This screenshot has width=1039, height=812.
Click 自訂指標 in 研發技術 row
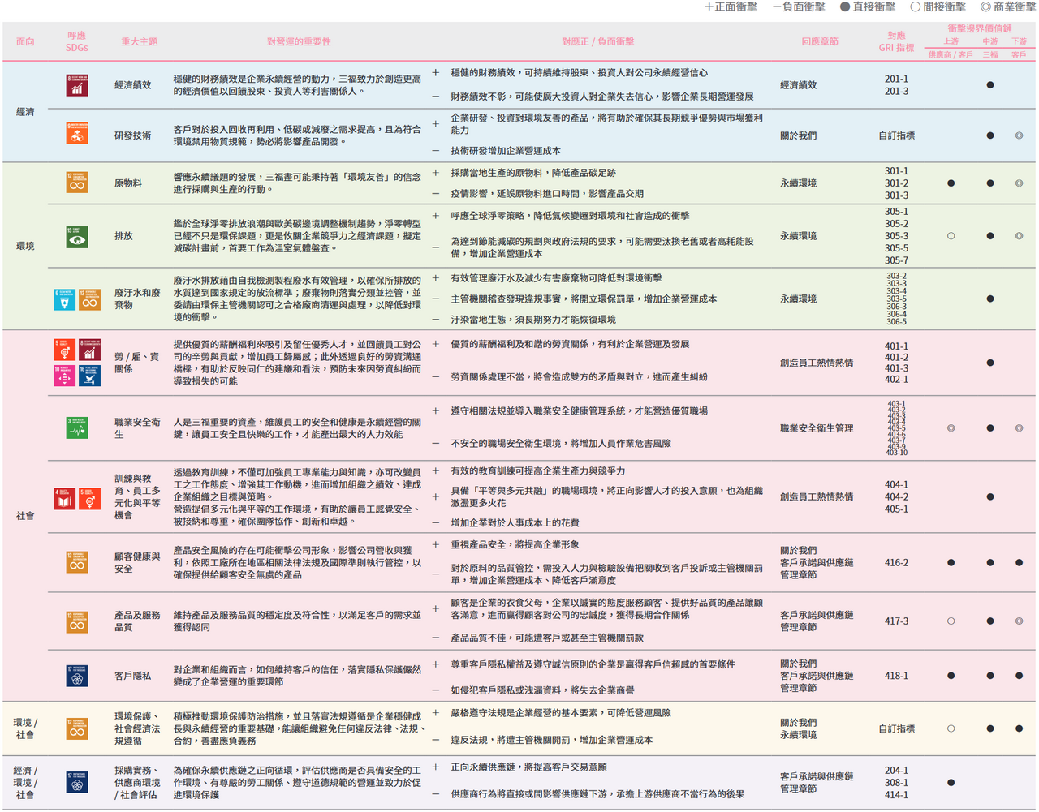point(896,135)
